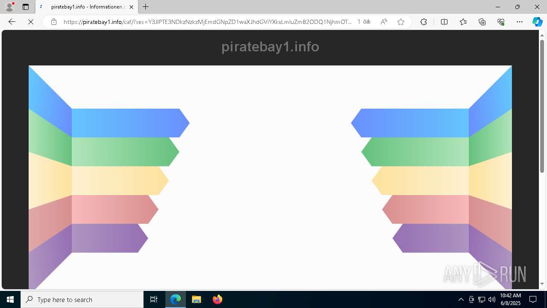Viewport: 547px width, 308px height.
Task: Open the network status tray icon
Action: (x=482, y=299)
